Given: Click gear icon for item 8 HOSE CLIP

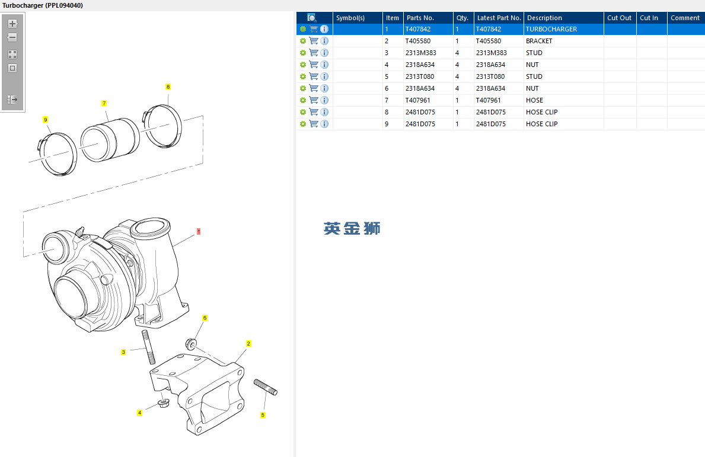Looking at the screenshot, I should click(303, 112).
